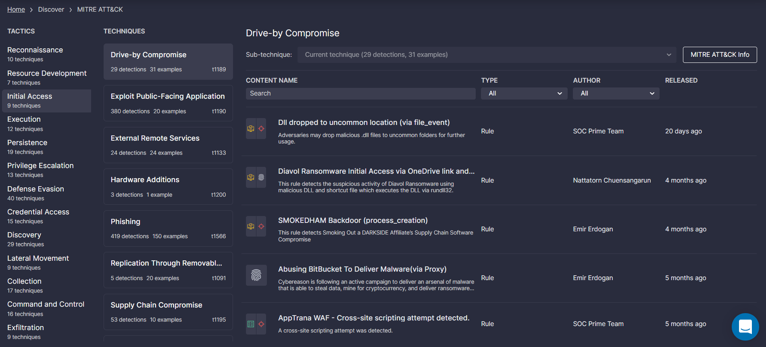
Task: Click yellow monitor-shield icon on SMOKEDHAM Backdoor row
Action: click(x=251, y=226)
